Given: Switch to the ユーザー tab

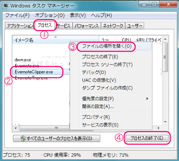Looking at the screenshot, I should [x=134, y=26].
